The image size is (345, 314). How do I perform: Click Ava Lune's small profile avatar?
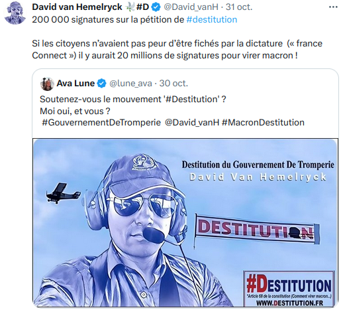(47, 84)
